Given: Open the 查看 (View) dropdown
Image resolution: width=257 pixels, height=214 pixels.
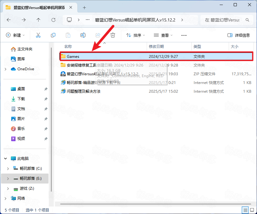Looking at the screenshot, I should click(x=163, y=35).
